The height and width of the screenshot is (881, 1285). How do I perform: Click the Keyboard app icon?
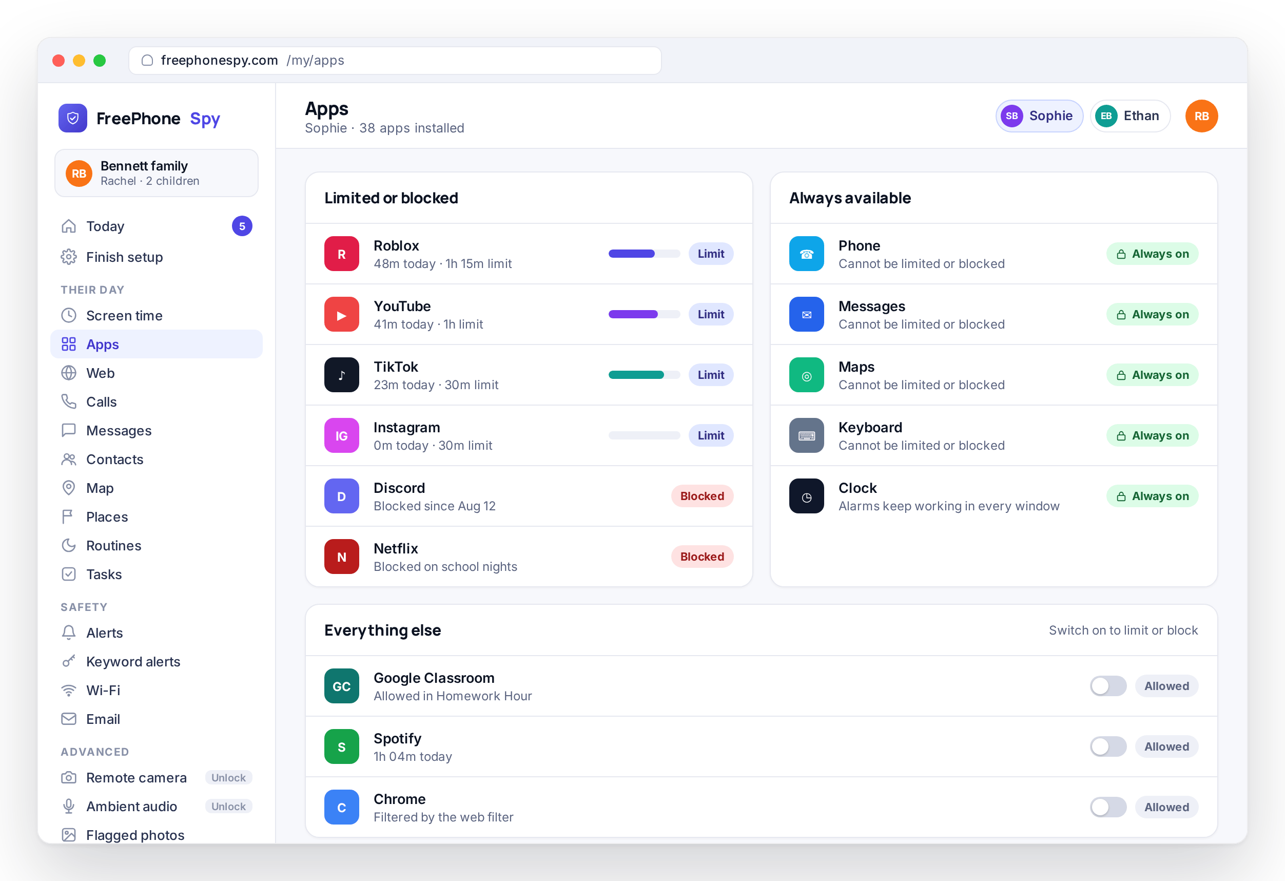click(x=807, y=436)
